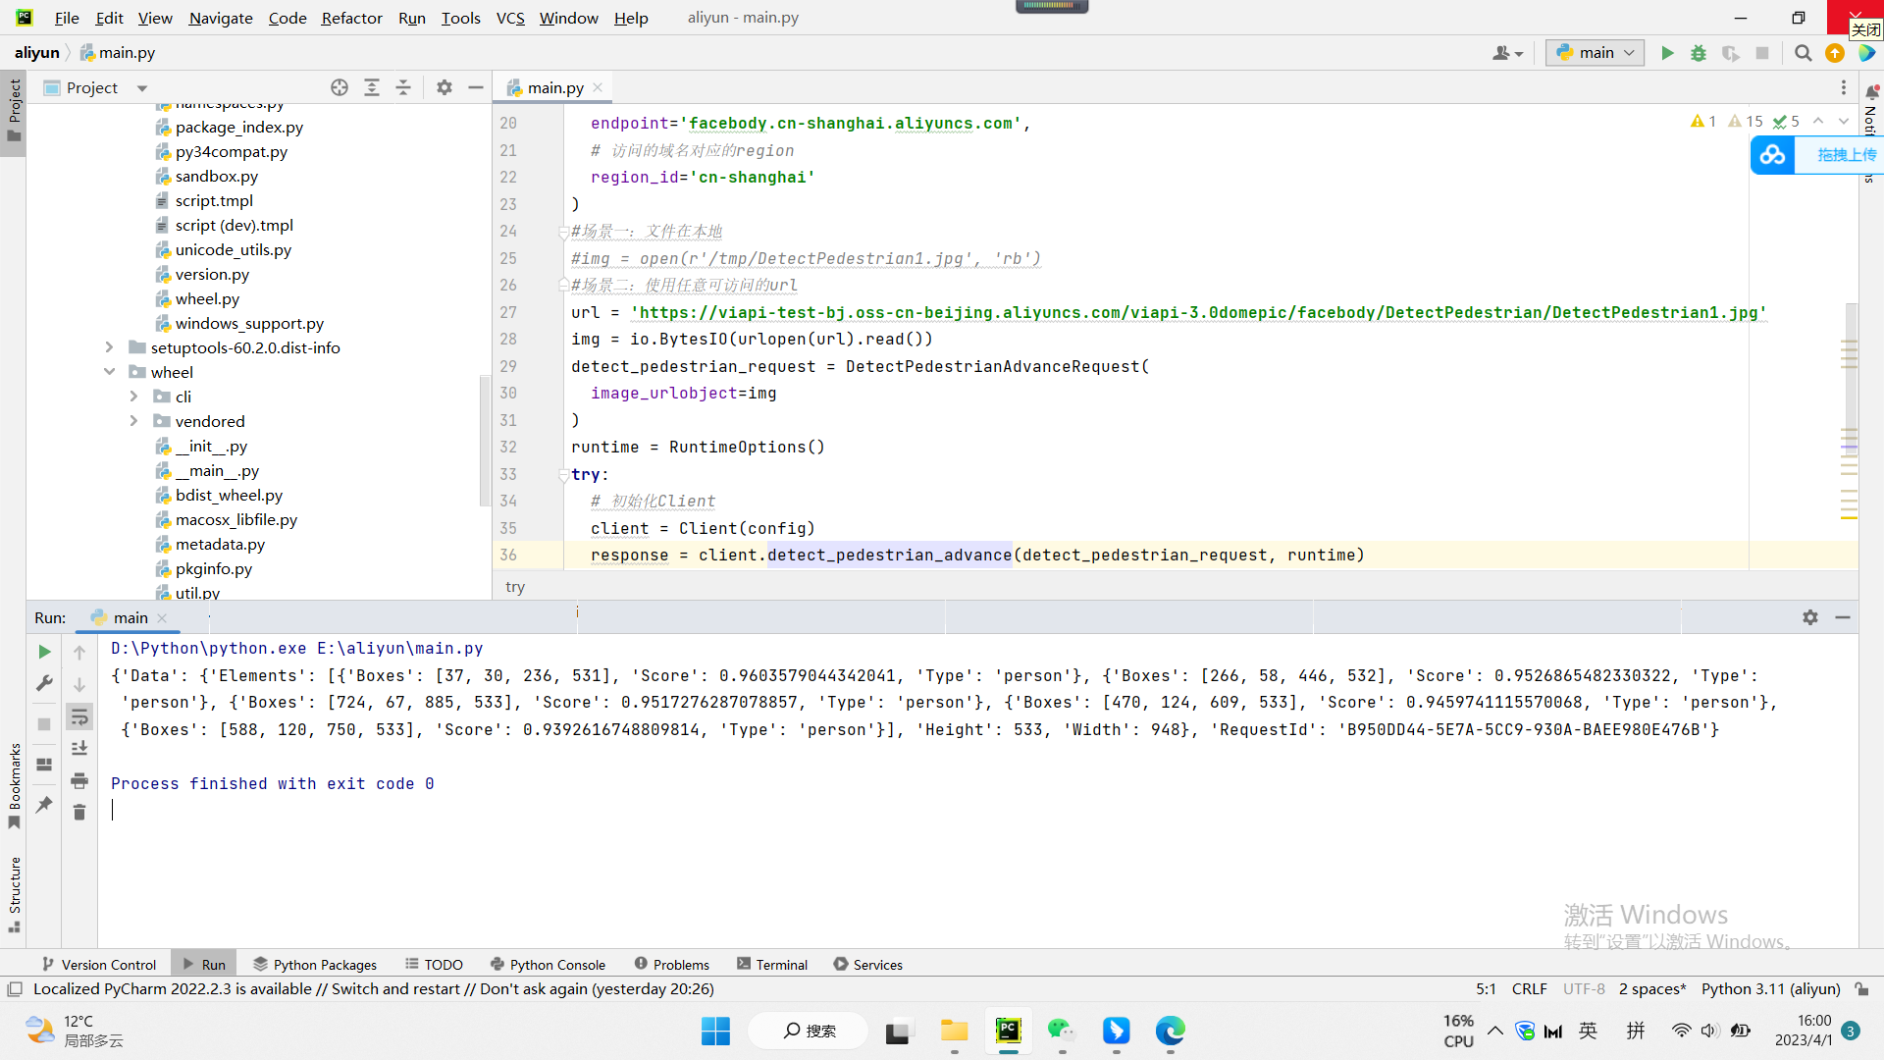Print the Run console output
Screen dimensions: 1884x1060
[79, 781]
